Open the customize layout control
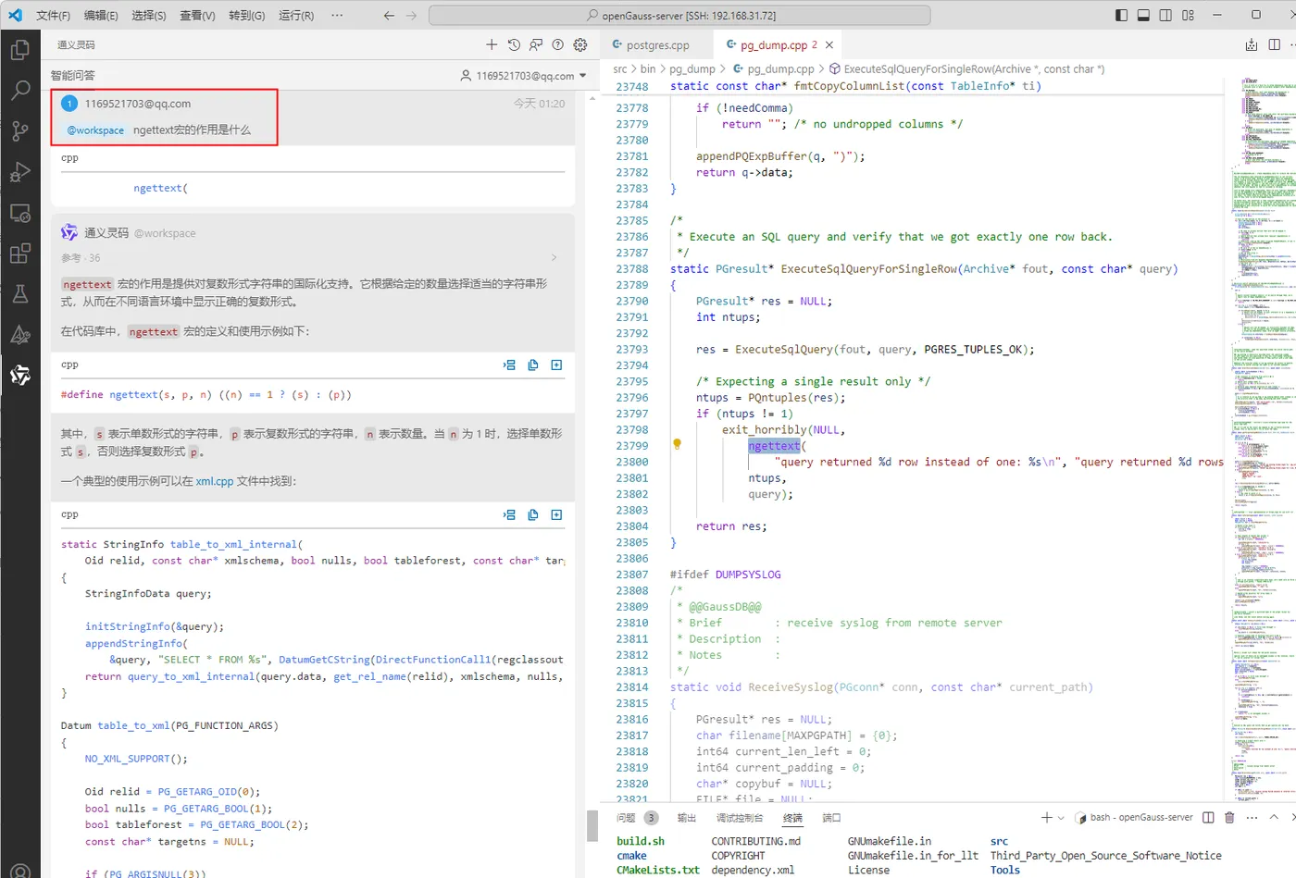This screenshot has height=878, width=1296. click(x=1189, y=15)
